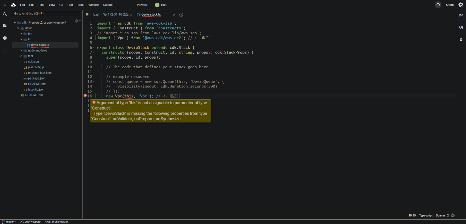Switch to the devio-stack.ts tab

[155, 15]
